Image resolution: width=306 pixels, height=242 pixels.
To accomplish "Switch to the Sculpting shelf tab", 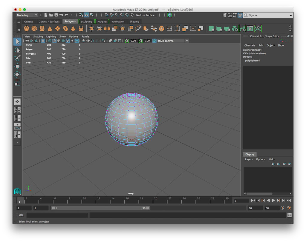I will [x=86, y=21].
